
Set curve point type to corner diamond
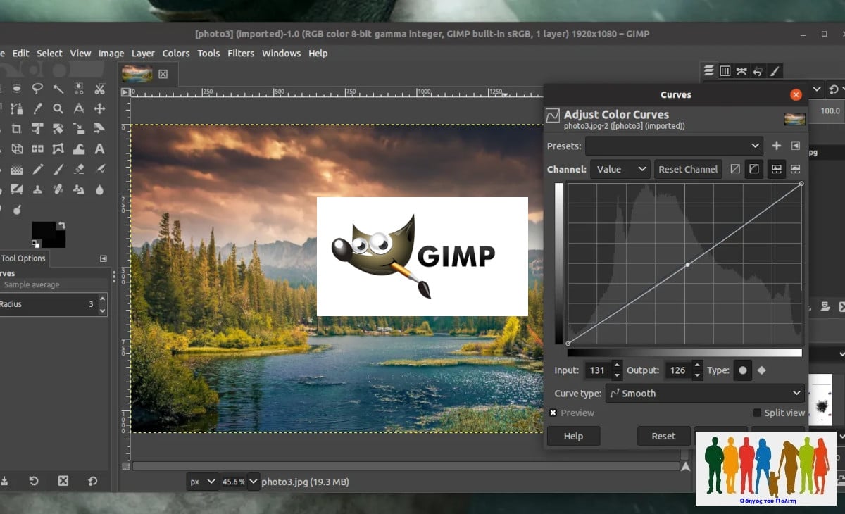click(761, 370)
